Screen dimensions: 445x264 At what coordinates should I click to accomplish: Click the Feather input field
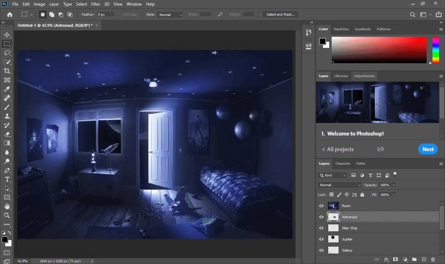pyautogui.click(x=106, y=14)
